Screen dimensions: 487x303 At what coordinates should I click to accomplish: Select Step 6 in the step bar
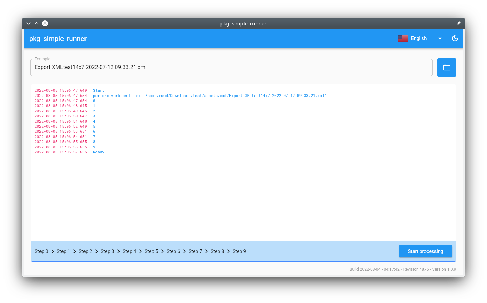(x=173, y=251)
